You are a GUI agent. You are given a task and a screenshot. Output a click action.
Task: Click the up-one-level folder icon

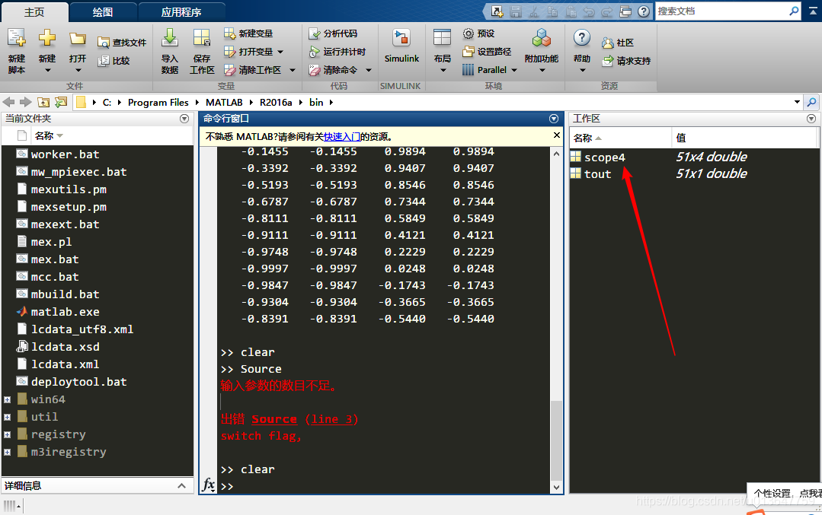43,102
